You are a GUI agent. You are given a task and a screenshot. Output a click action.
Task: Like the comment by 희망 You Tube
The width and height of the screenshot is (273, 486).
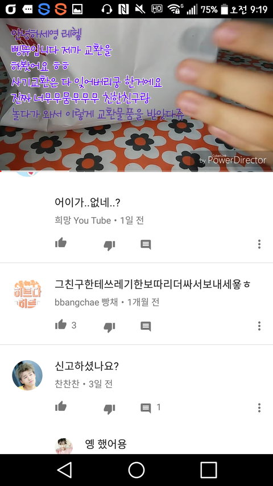click(x=61, y=243)
